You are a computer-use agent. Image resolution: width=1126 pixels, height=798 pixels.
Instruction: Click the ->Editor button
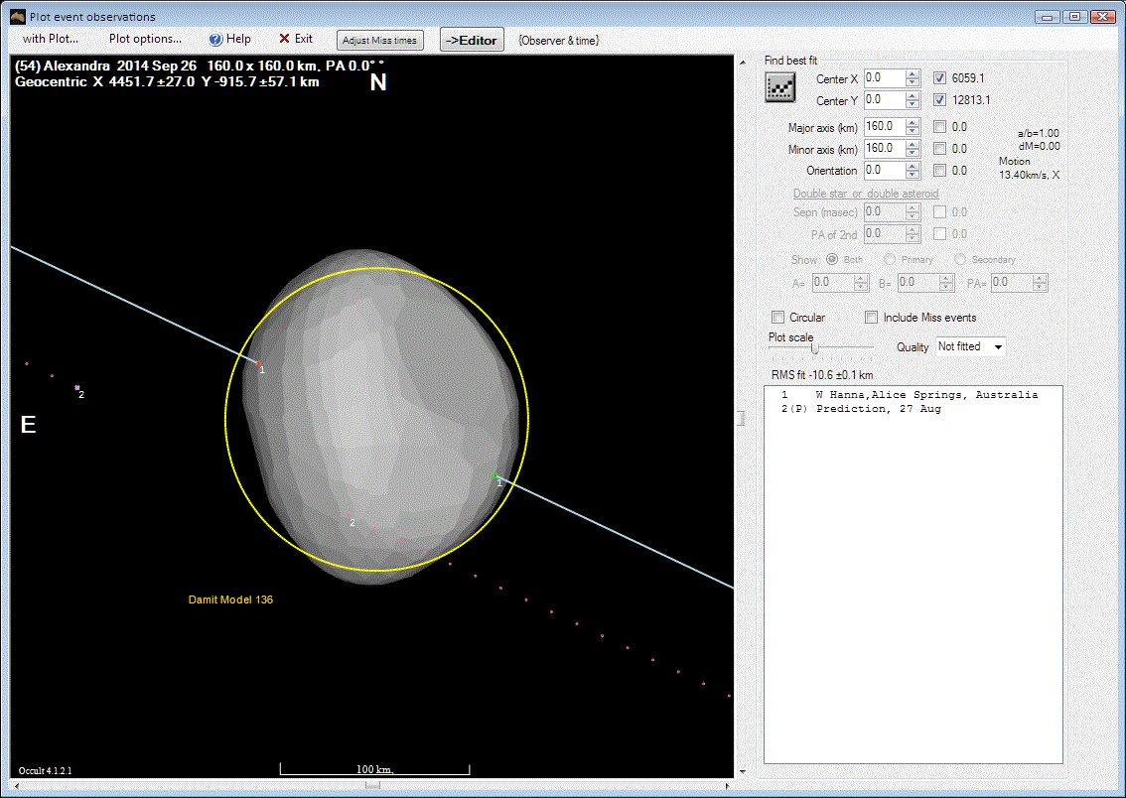click(x=472, y=40)
